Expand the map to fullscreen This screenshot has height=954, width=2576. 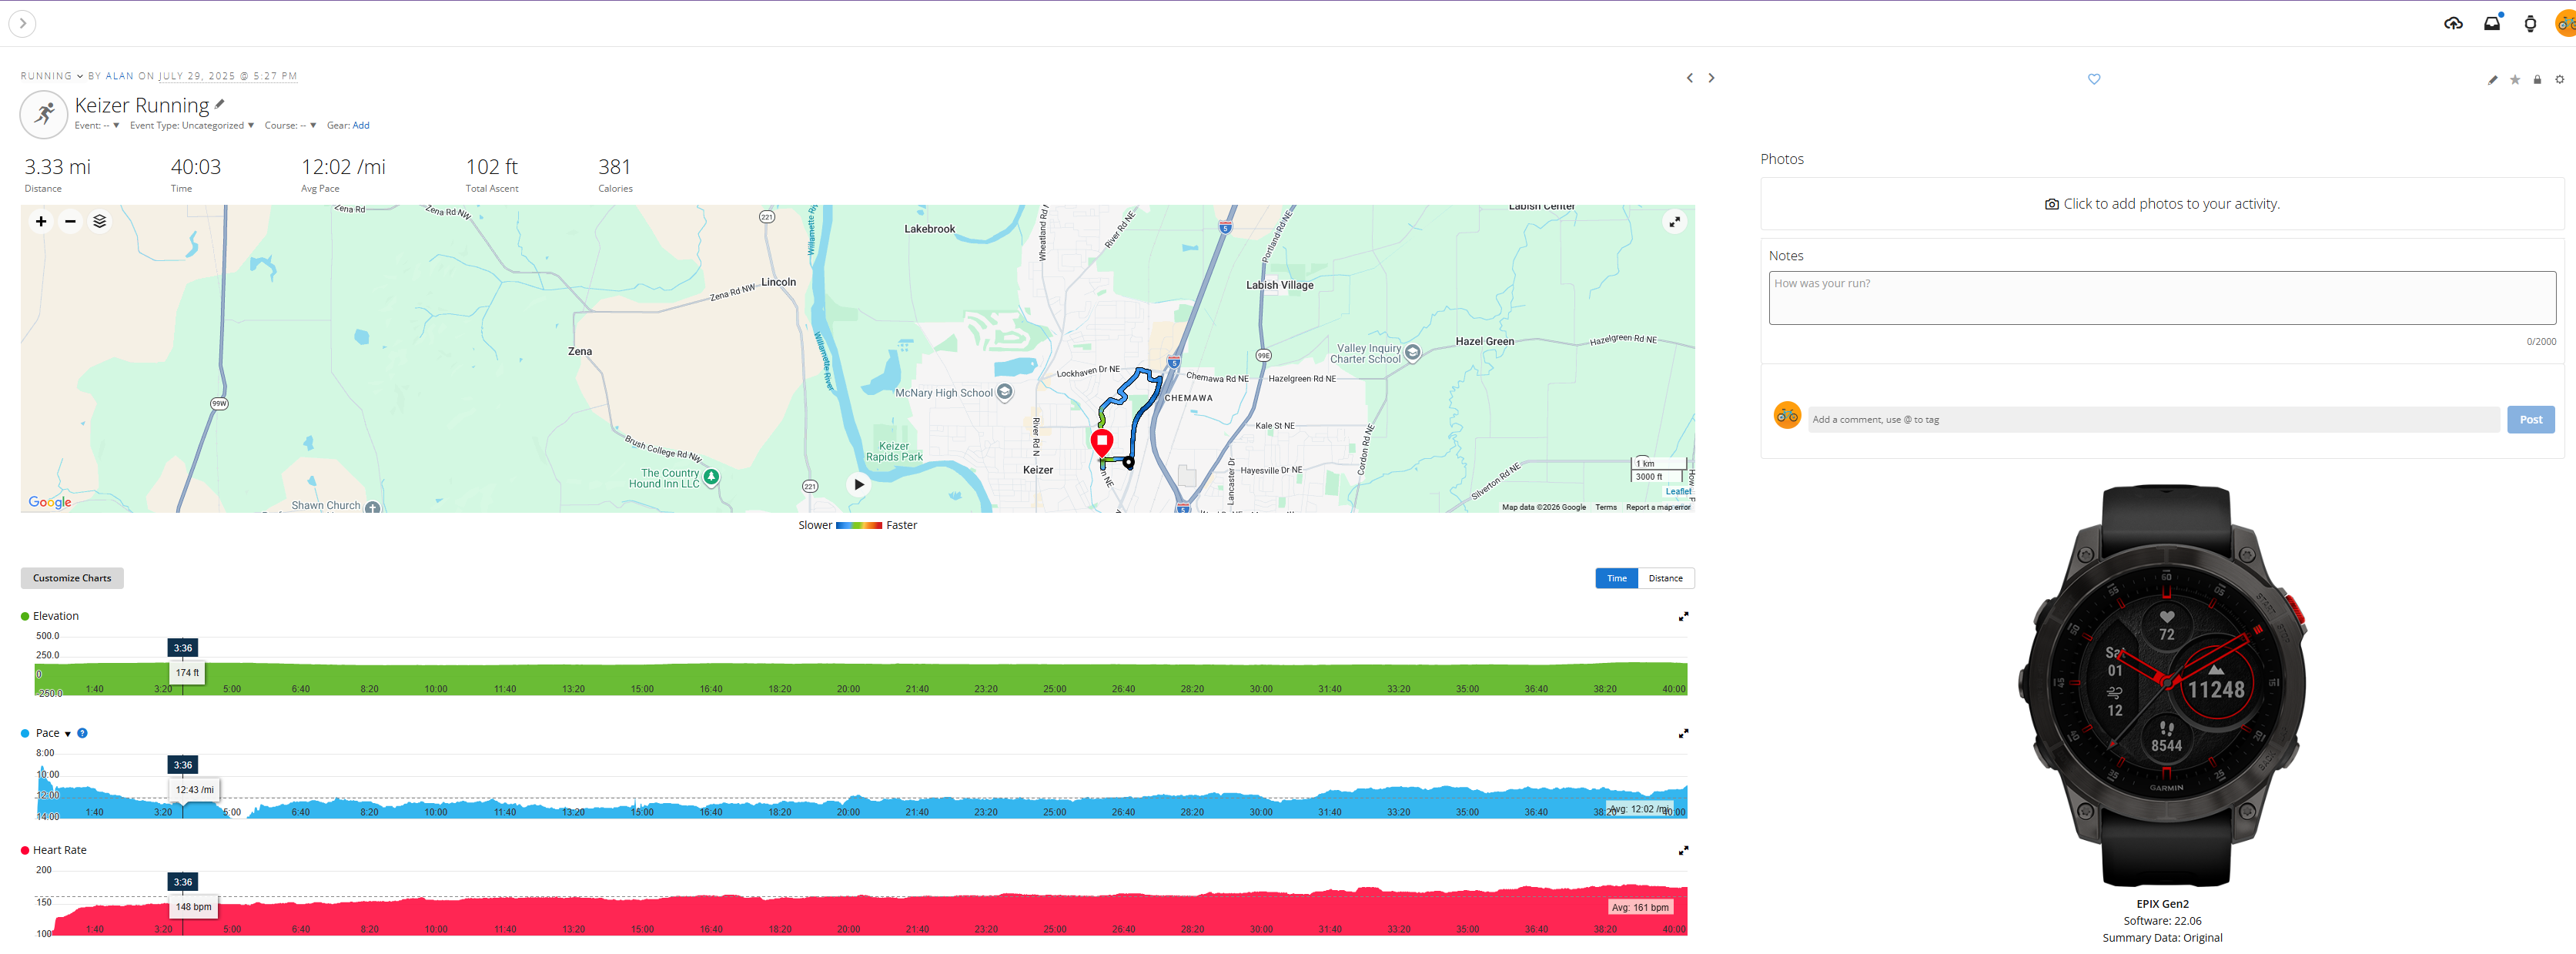click(1675, 221)
